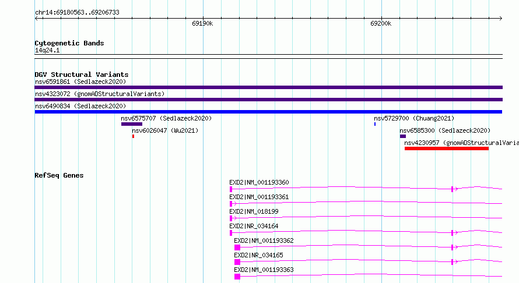This screenshot has width=519, height=283.
Task: Select the nsv6591861 purple variant bar
Action: point(268,87)
